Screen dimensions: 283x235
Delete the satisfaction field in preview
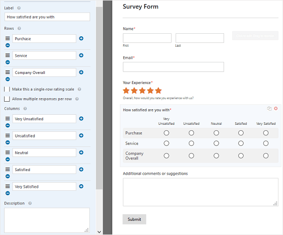tap(276, 108)
